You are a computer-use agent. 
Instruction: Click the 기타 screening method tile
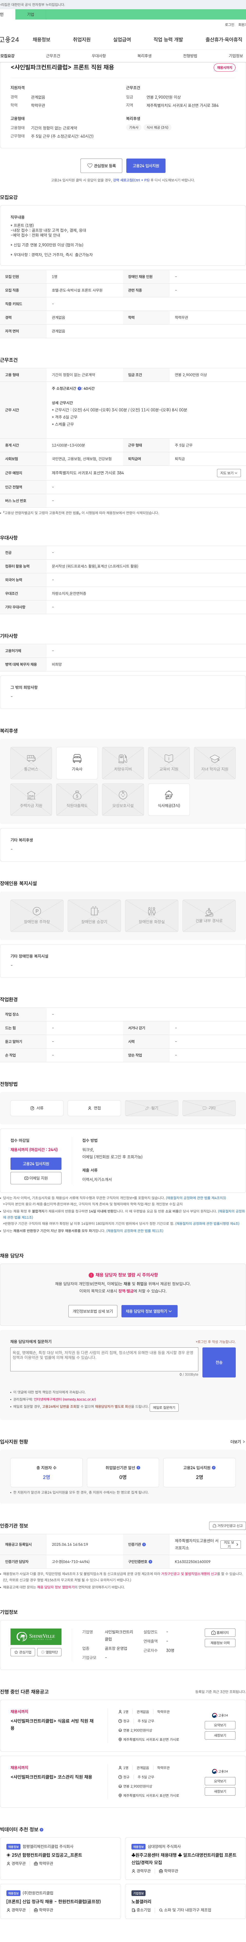(x=209, y=1108)
